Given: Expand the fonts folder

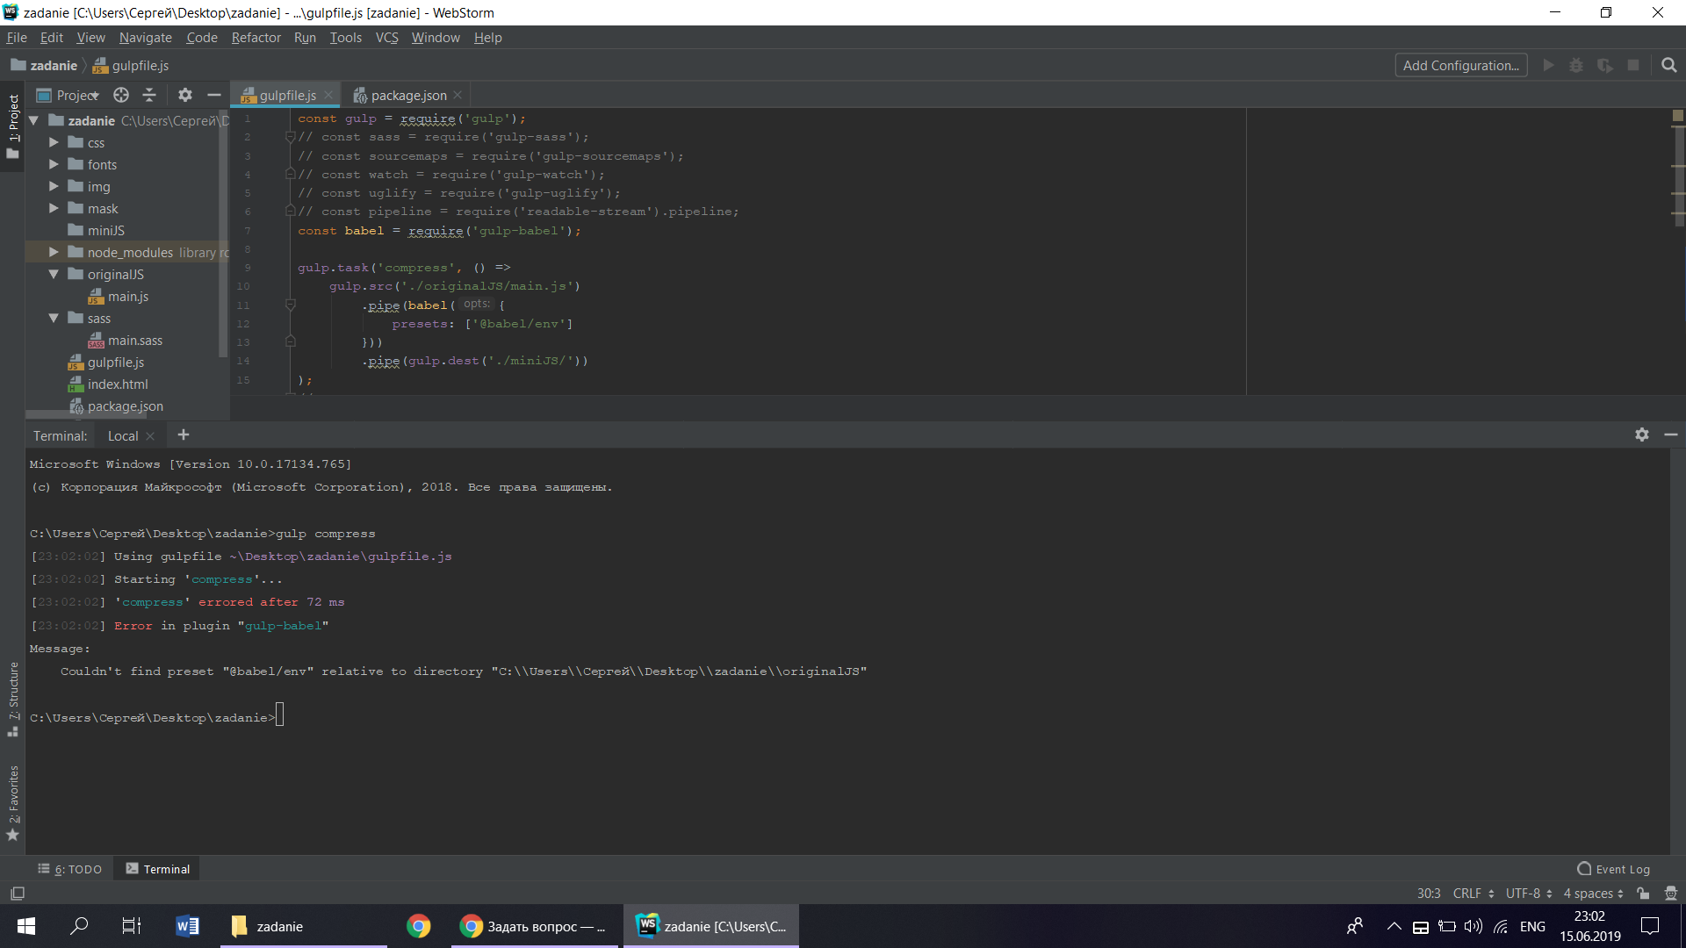Looking at the screenshot, I should coord(54,164).
